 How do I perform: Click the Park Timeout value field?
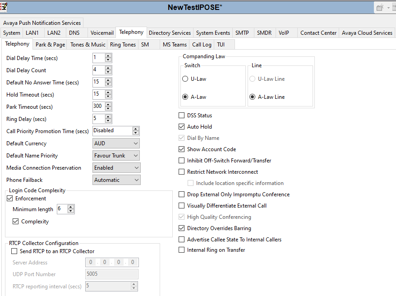click(x=98, y=106)
